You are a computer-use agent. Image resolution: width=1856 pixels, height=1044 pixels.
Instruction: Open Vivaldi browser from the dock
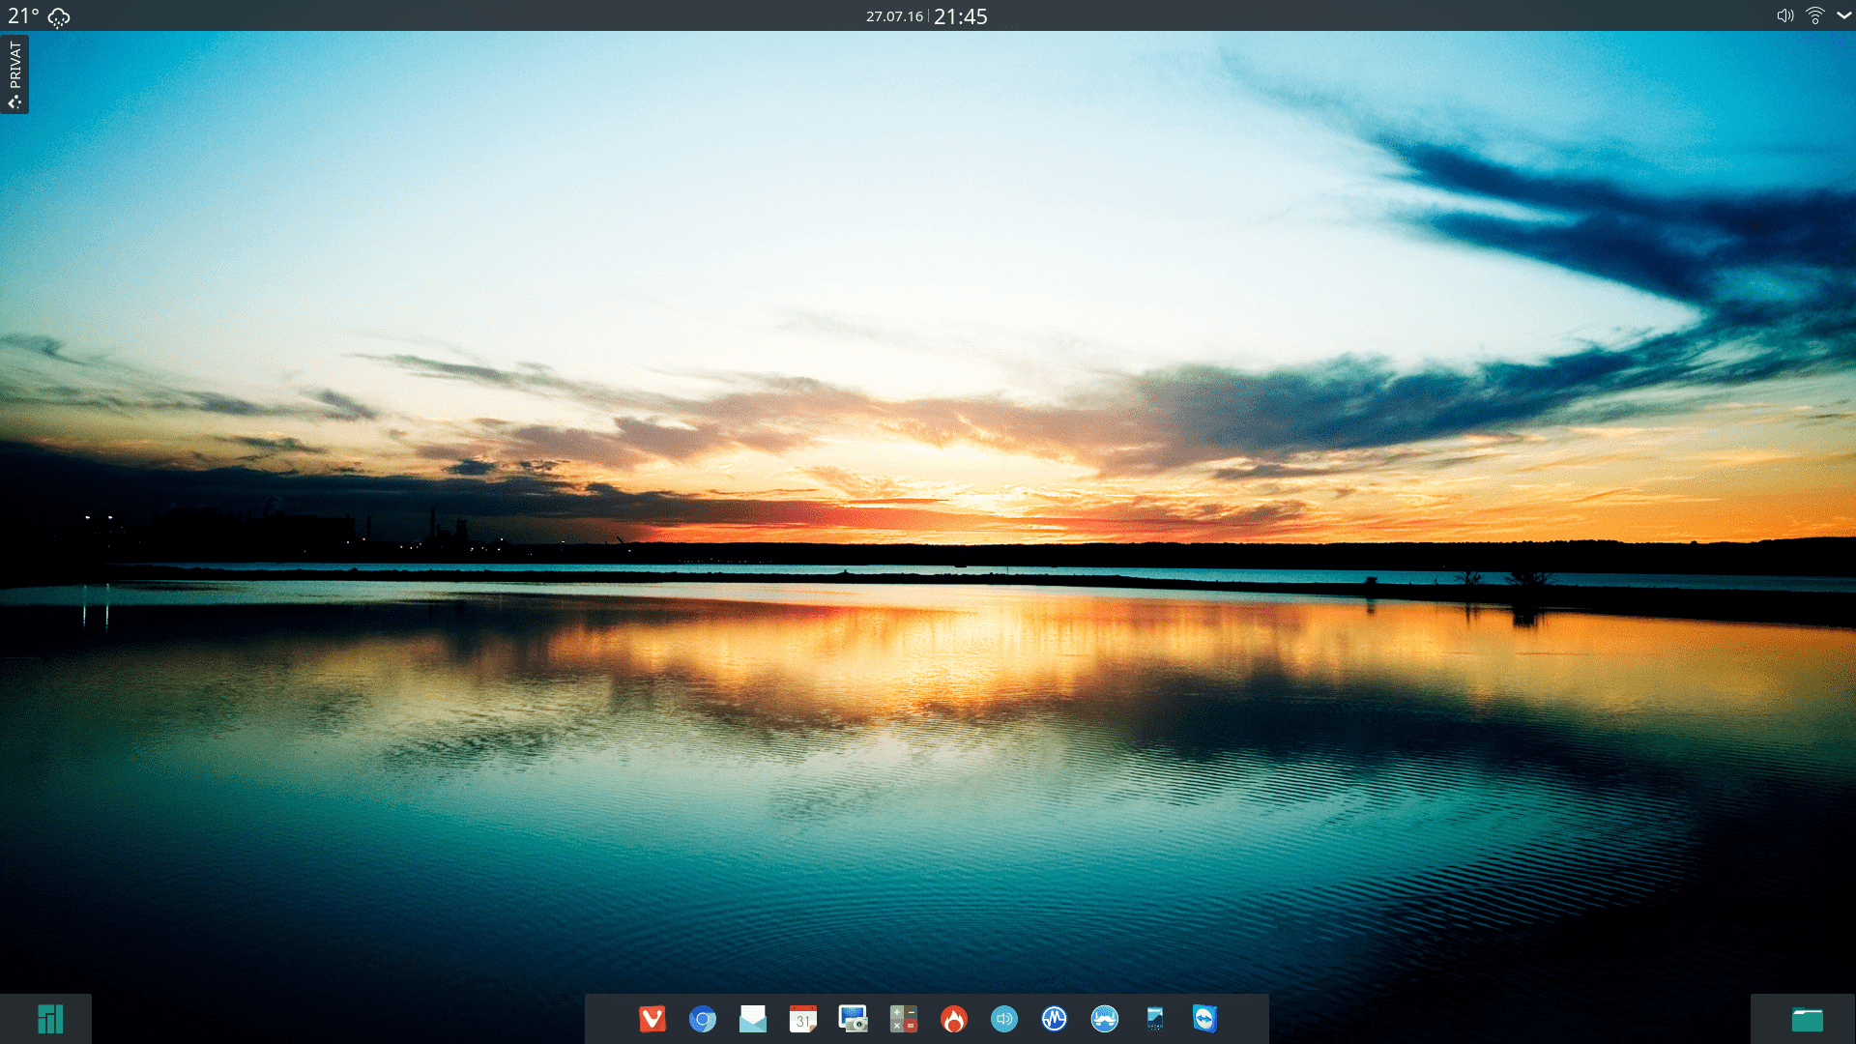[652, 1019]
